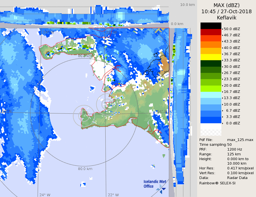256x197 pixels.
Task: Select the black 50.0 dBZ legend swatch
Action: (x=211, y=26)
